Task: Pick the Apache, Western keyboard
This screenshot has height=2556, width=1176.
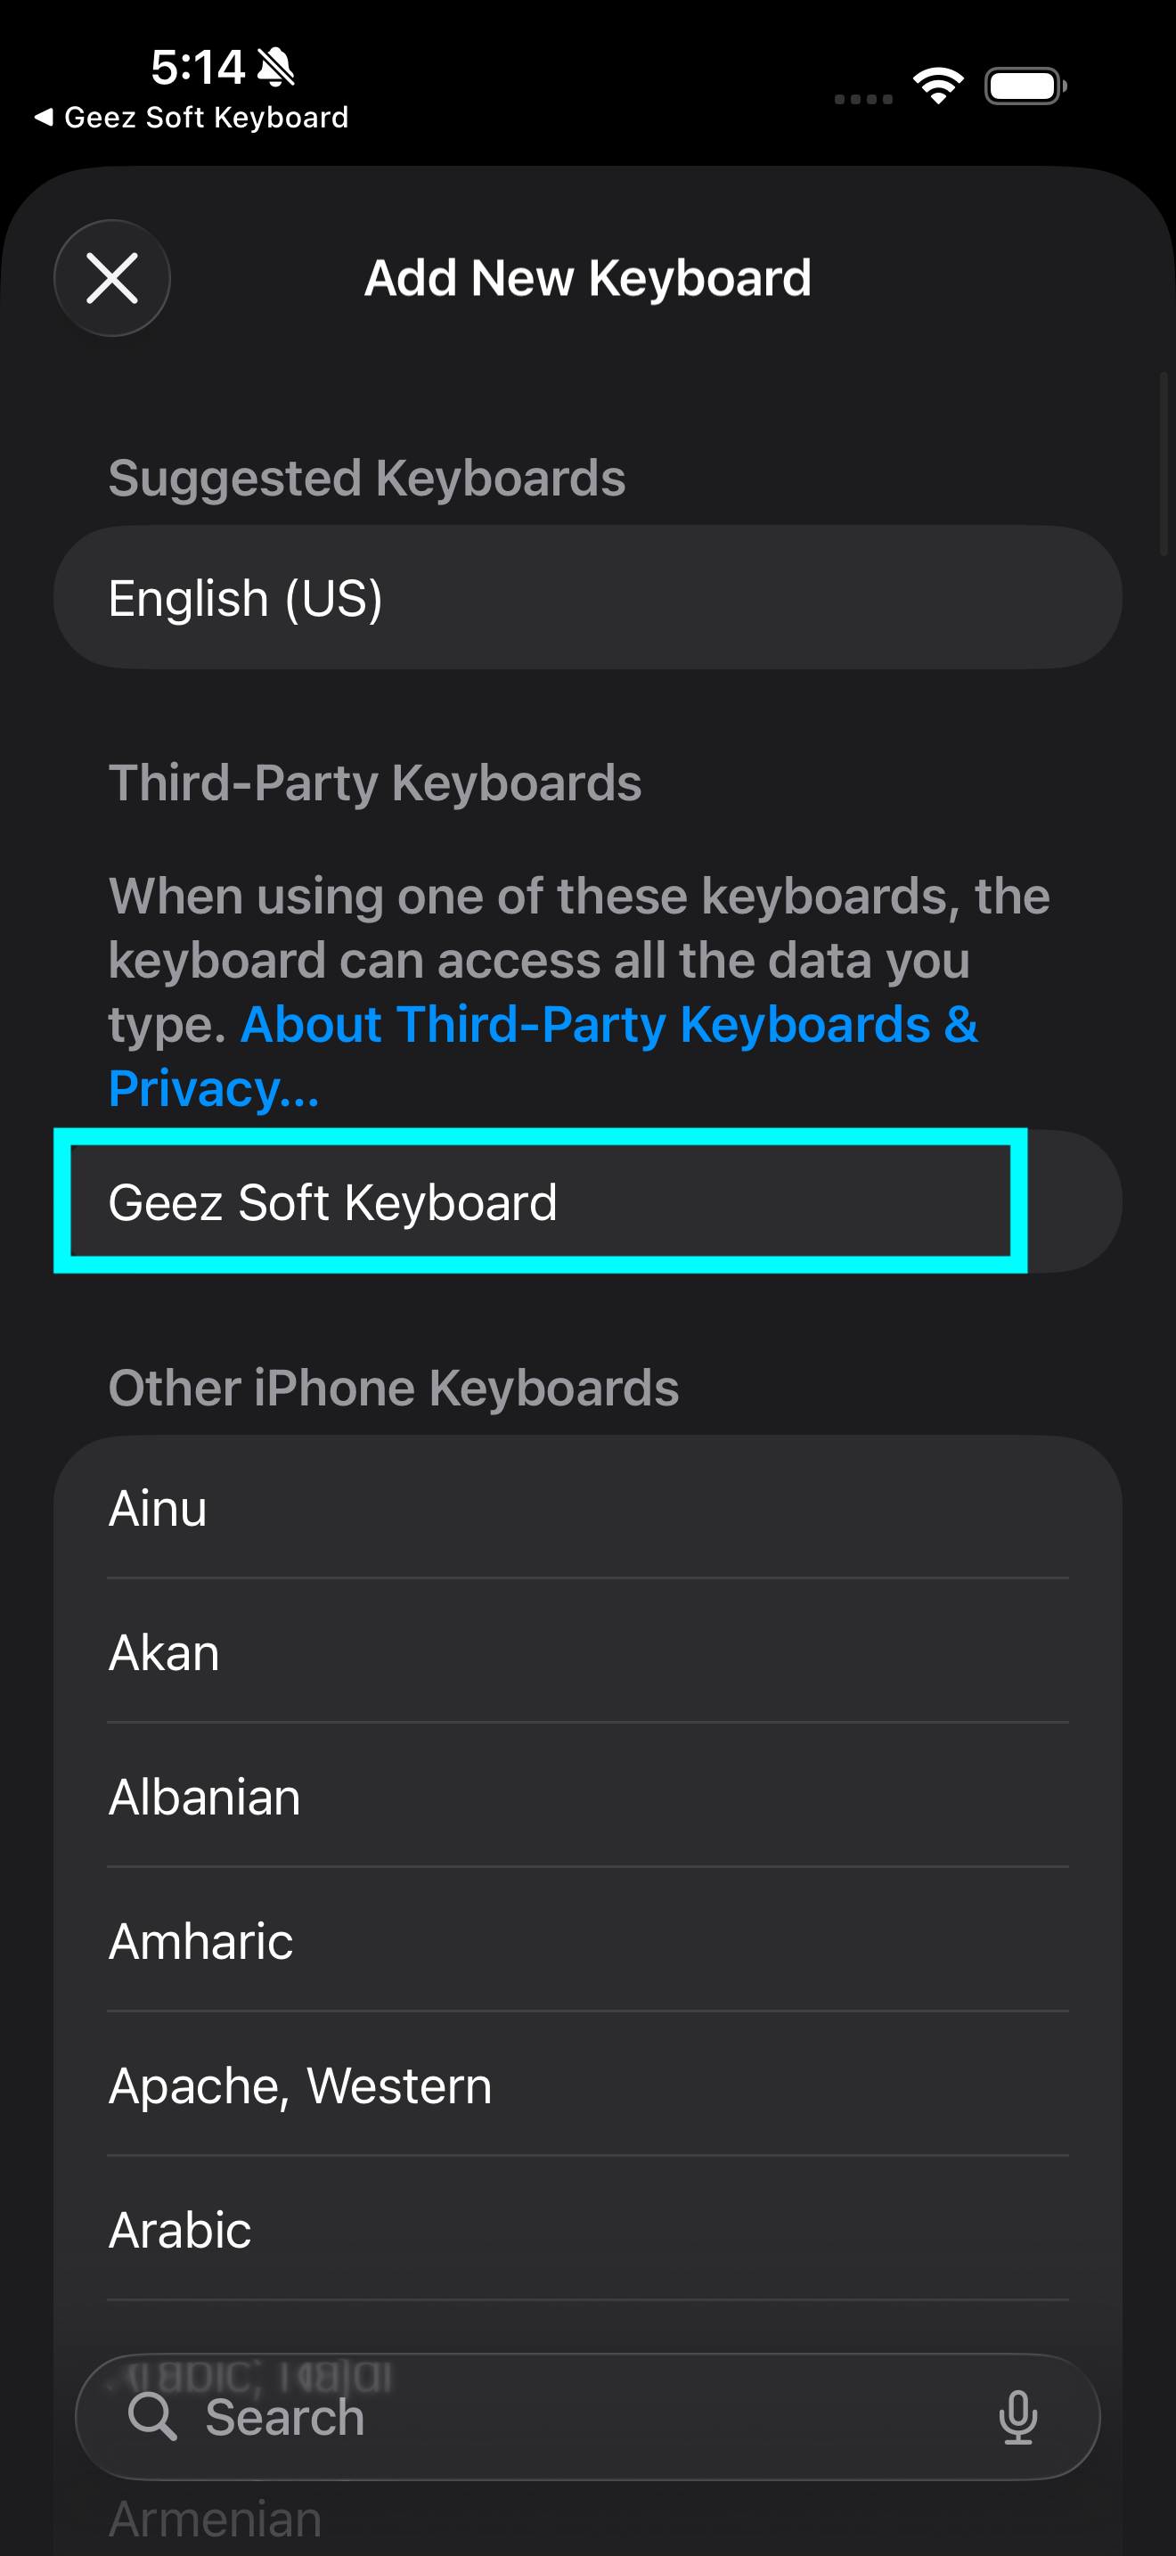Action: 587,2085
